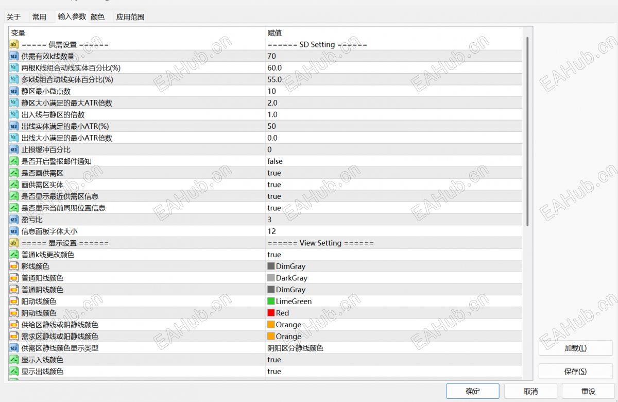618x402 pixels.
Task: Click the bool icon beside 是否显示最近供需区信息
Action: pos(14,196)
